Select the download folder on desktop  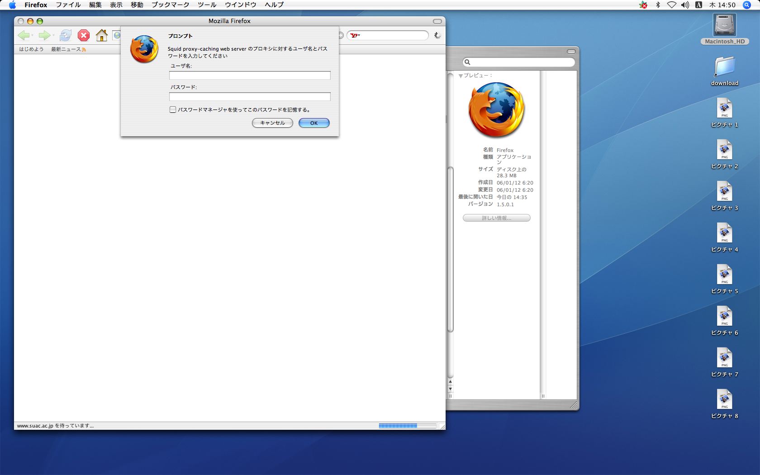(725, 67)
